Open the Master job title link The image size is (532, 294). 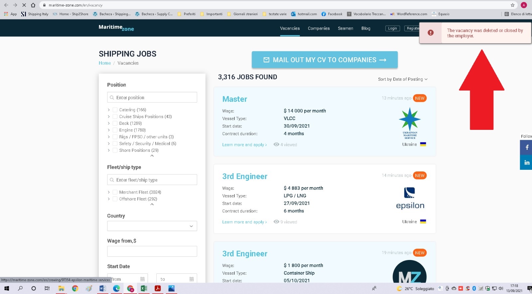[x=234, y=99]
